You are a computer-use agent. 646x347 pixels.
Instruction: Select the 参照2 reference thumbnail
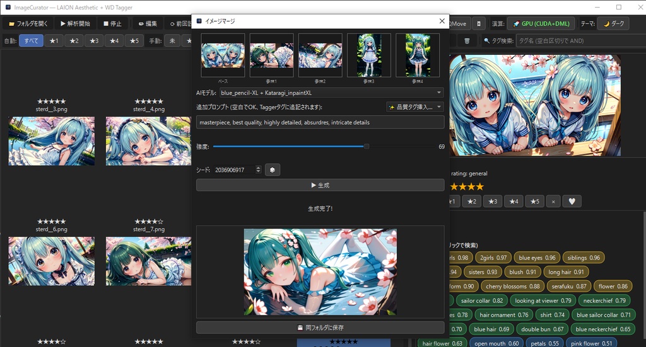tap(320, 55)
